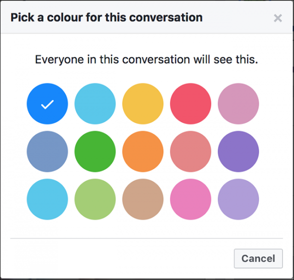
Task: Click the divider line above Cancel
Action: pos(147,239)
